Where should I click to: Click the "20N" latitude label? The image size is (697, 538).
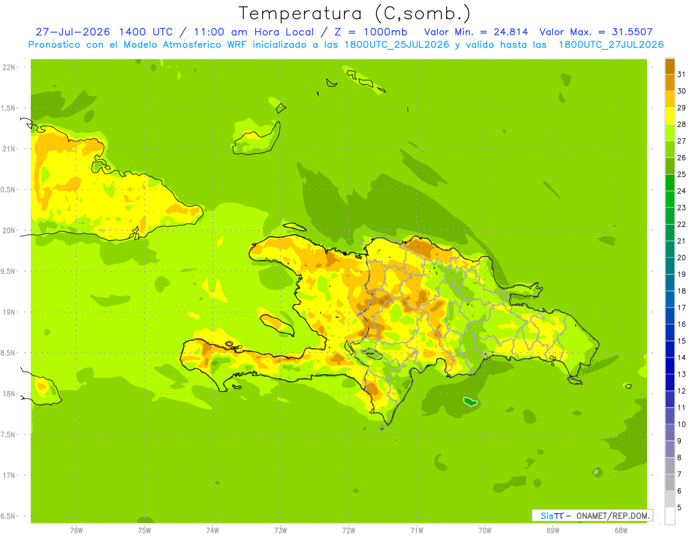click(x=10, y=230)
